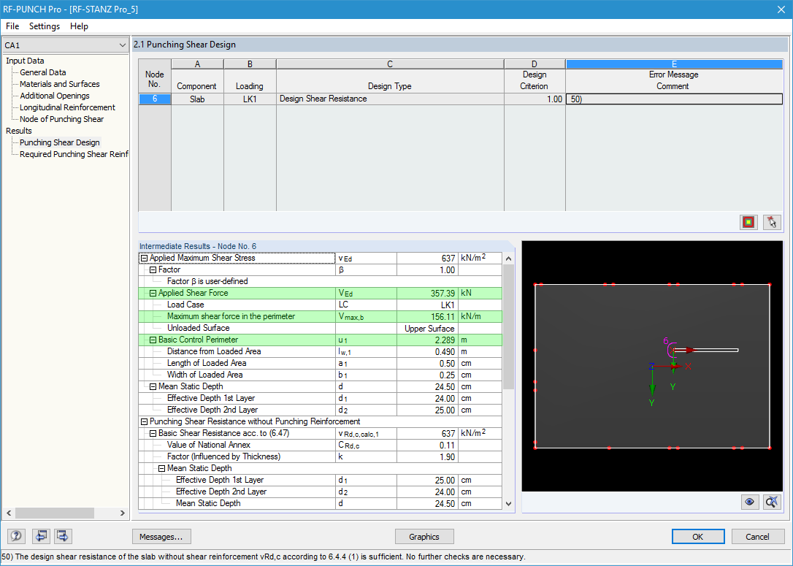The width and height of the screenshot is (793, 566).
Task: Select Punching Shear Design tree item
Action: pyautogui.click(x=60, y=142)
